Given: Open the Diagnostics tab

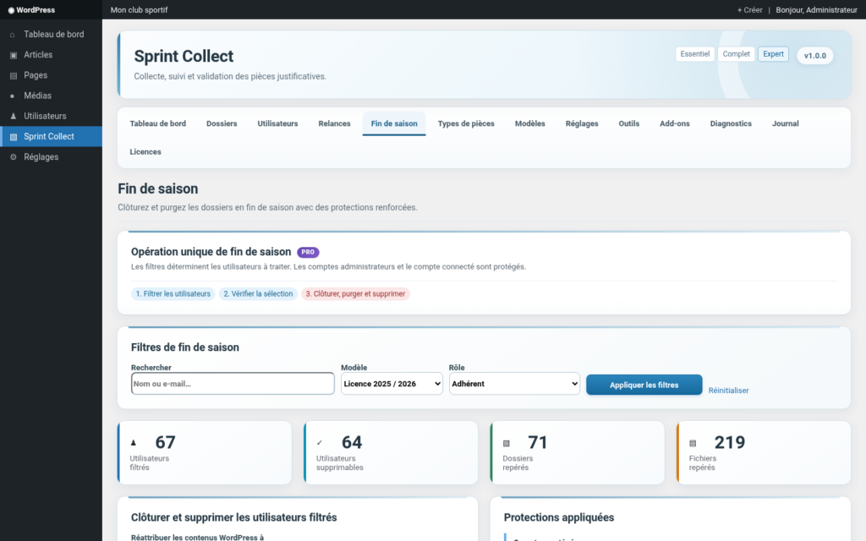Looking at the screenshot, I should point(731,123).
